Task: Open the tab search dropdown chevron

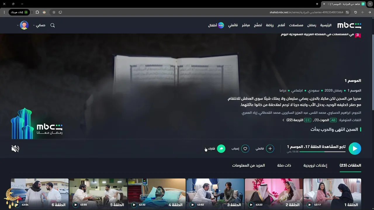Action: pyautogui.click(x=370, y=4)
